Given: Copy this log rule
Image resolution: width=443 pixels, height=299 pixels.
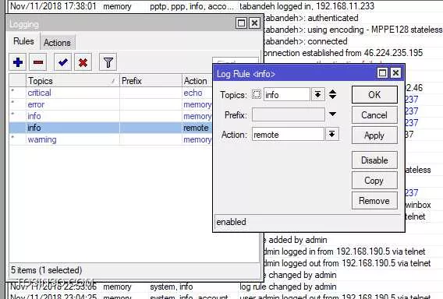Looking at the screenshot, I should [374, 180].
